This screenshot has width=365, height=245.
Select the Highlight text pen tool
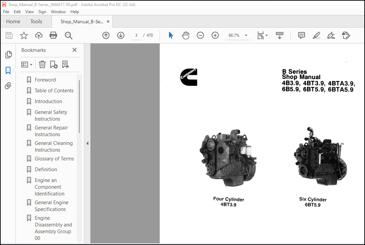coord(316,35)
